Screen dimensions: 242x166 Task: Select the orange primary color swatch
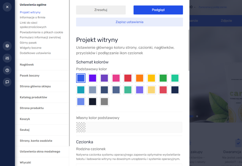(x=140, y=78)
